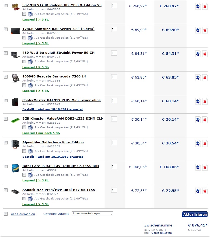
Task: Open the 'In den Warenkorb legen' dropdown
Action: click(92, 214)
